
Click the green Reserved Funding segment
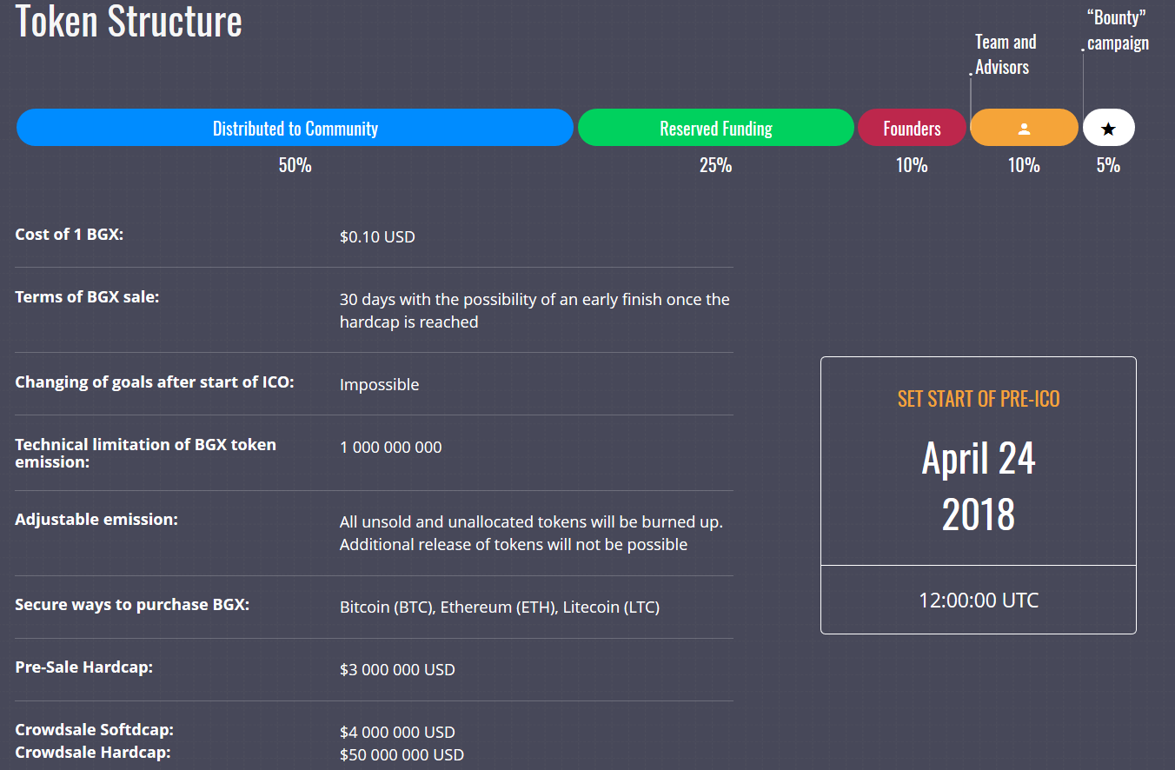click(715, 129)
